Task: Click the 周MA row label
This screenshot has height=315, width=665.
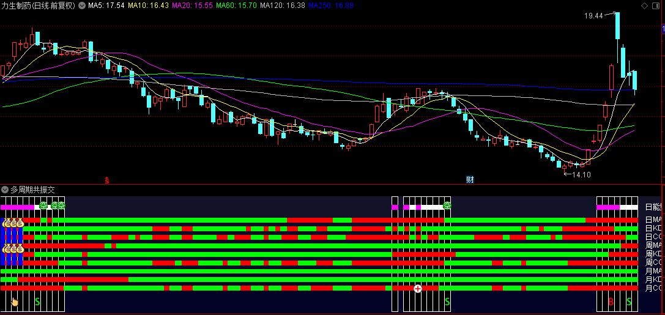Action: [x=653, y=245]
